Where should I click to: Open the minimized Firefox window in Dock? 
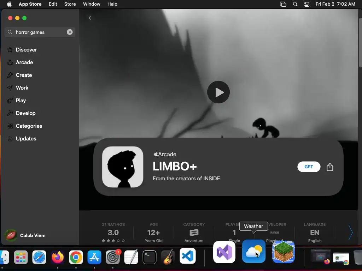click(320, 256)
